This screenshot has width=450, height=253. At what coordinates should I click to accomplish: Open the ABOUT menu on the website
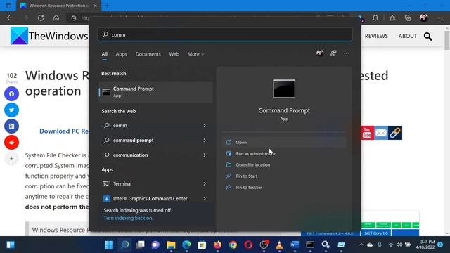point(408,36)
